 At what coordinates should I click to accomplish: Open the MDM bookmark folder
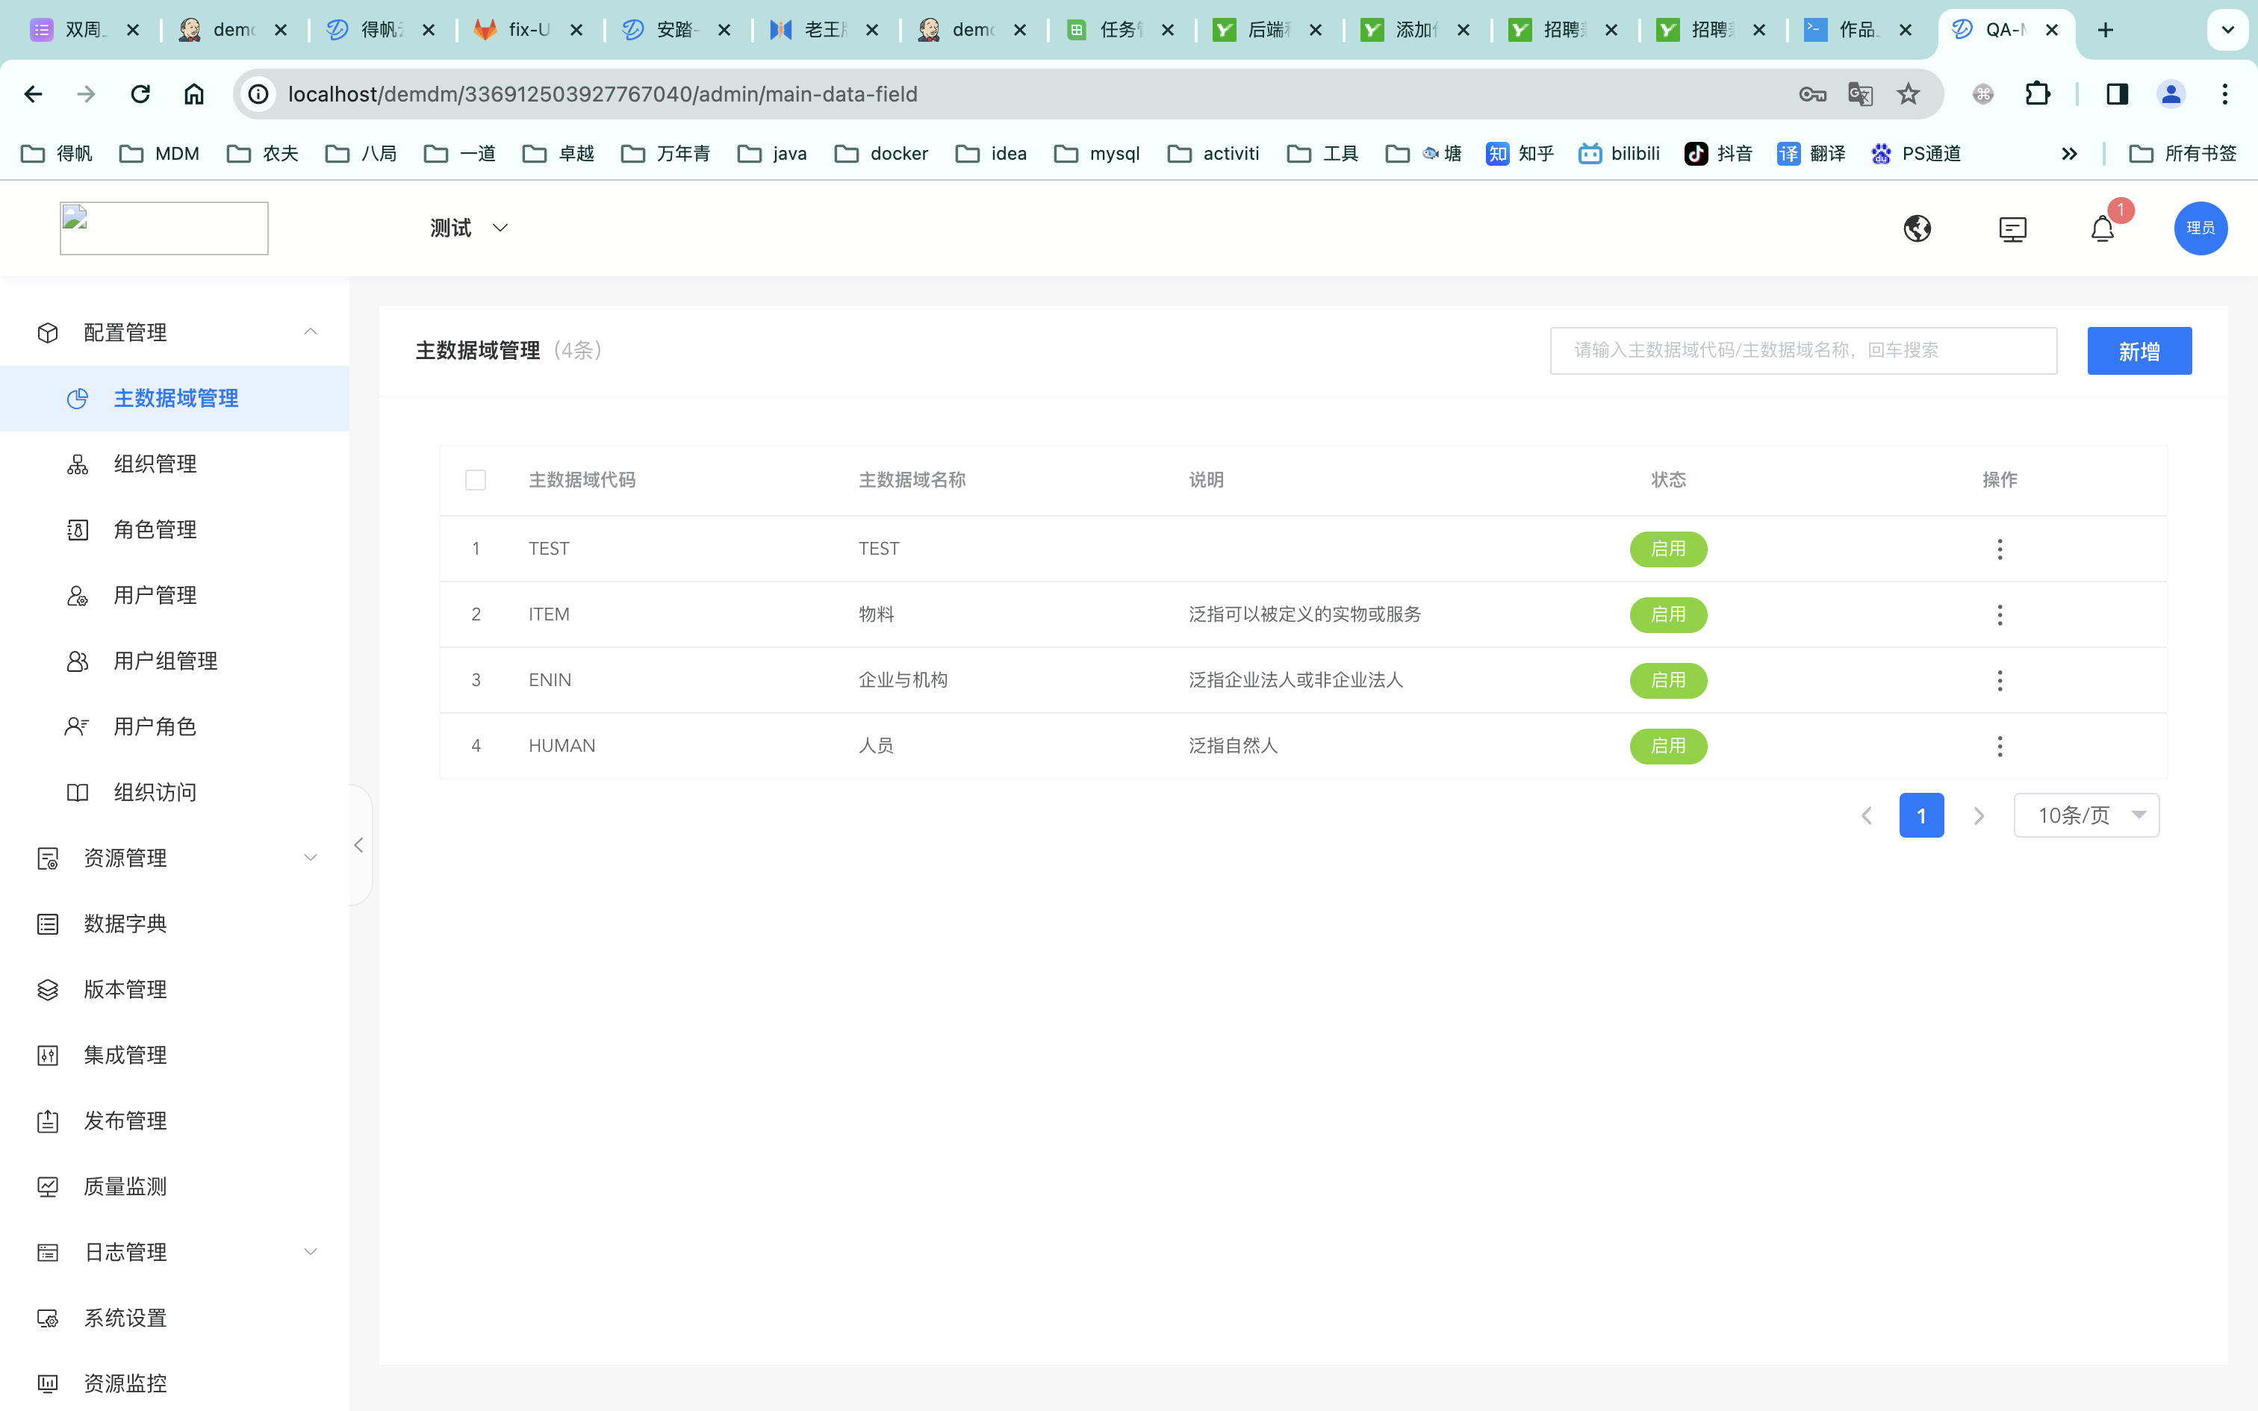pyautogui.click(x=160, y=154)
